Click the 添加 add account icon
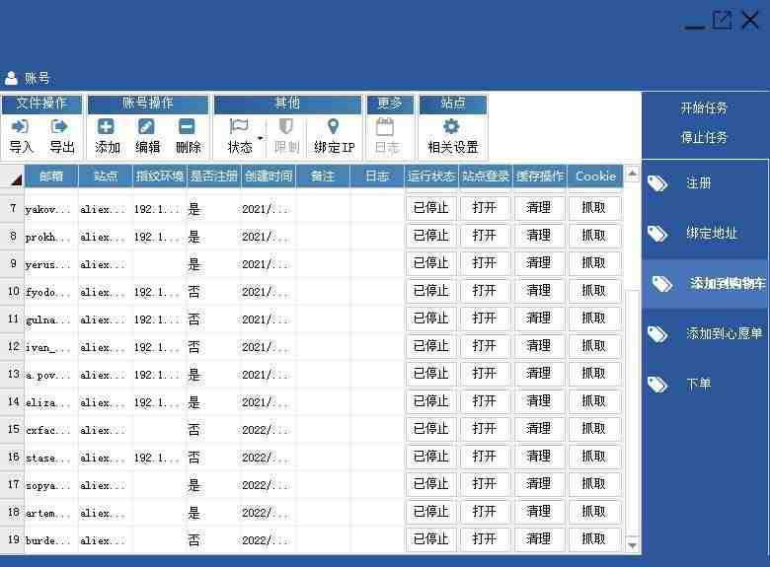Image resolution: width=770 pixels, height=567 pixels. (106, 126)
